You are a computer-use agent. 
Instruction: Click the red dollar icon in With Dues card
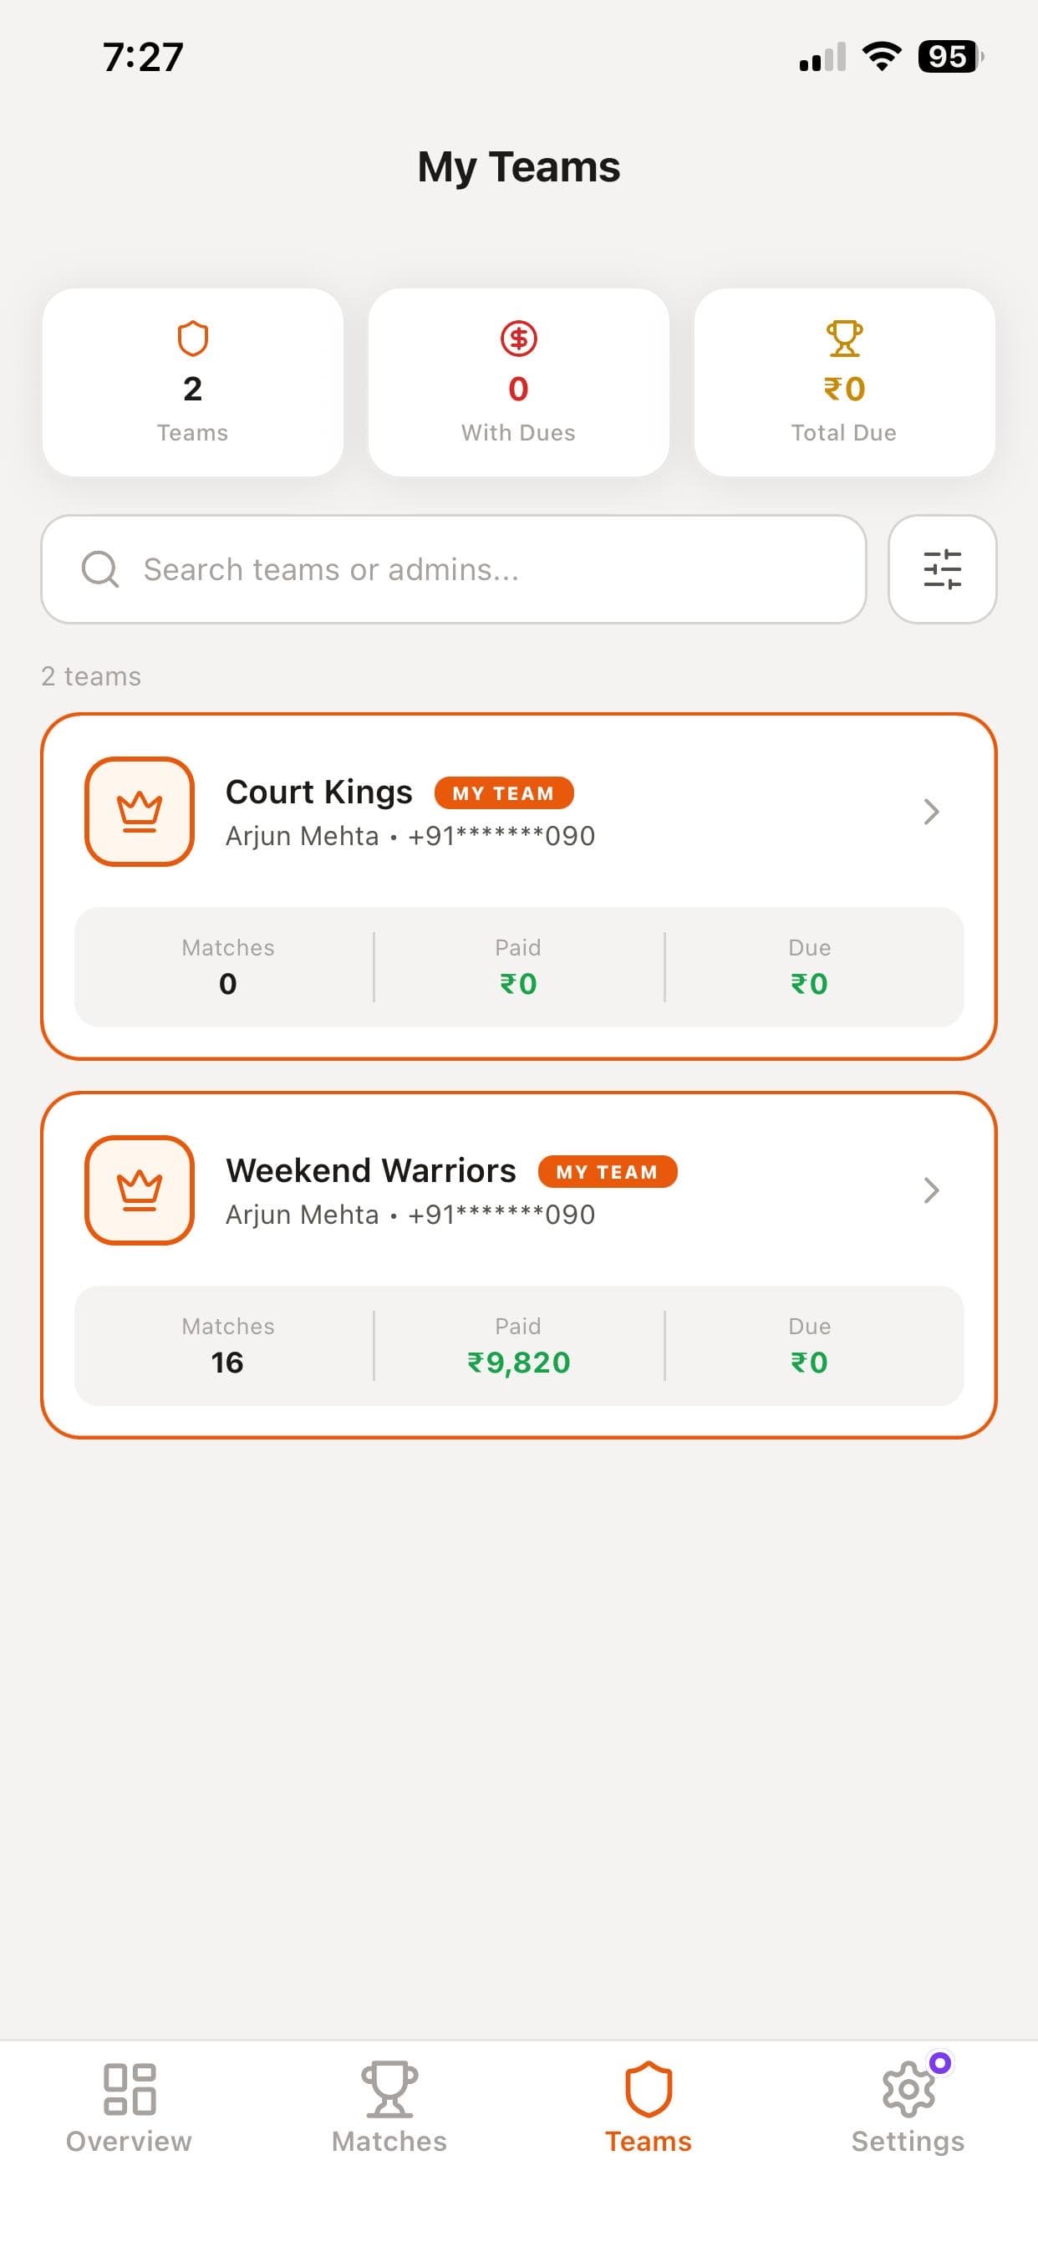pos(518,338)
